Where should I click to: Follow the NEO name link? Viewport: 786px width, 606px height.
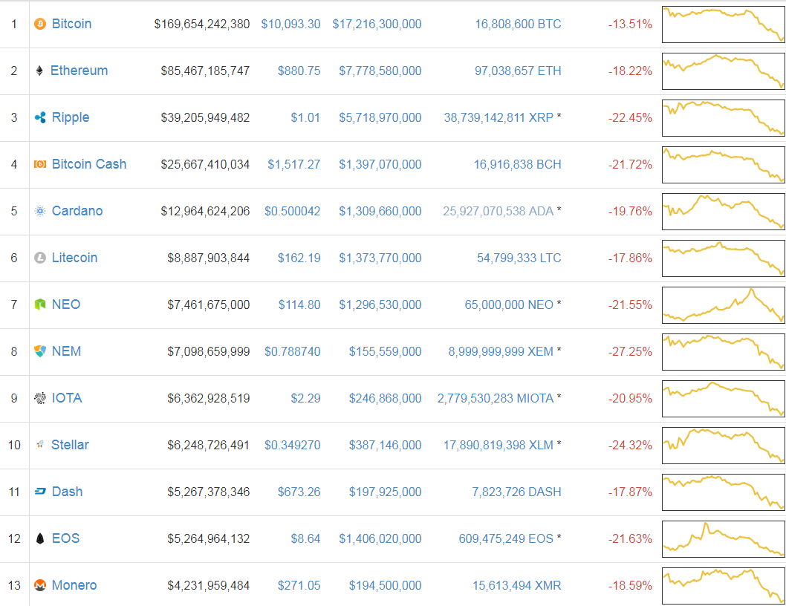(66, 304)
